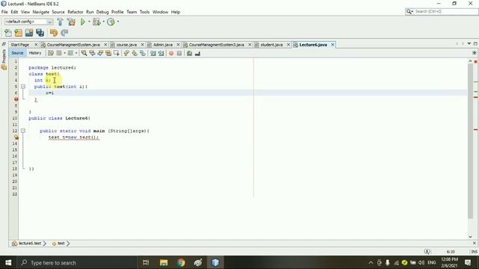Select the History view button
Viewport: 479px width, 269px height.
pyautogui.click(x=35, y=53)
